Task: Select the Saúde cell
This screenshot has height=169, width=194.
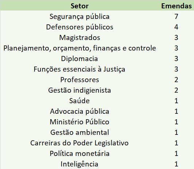Action: tap(79, 101)
